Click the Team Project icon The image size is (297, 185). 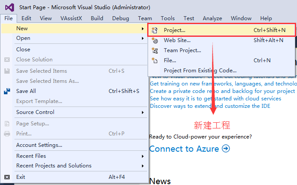pos(155,50)
